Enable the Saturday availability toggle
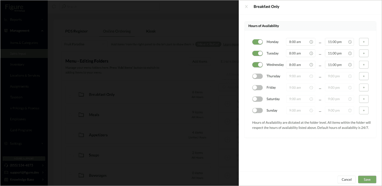The height and width of the screenshot is (186, 382). [257, 99]
